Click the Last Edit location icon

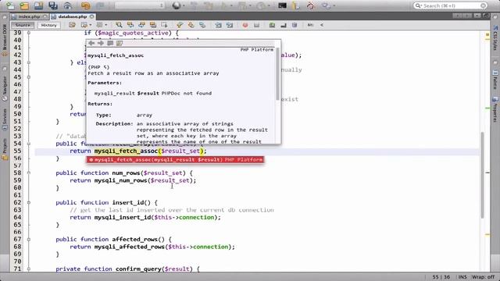tap(73, 25)
